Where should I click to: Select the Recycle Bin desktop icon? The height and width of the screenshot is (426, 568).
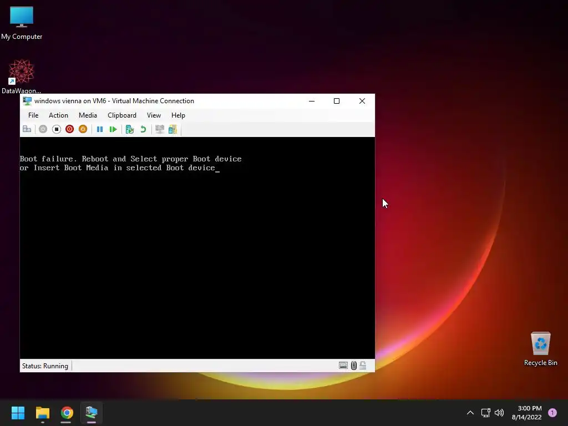pos(540,349)
